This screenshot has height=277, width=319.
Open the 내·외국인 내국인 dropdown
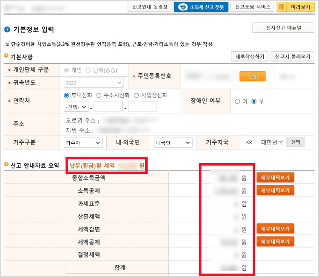click(173, 143)
